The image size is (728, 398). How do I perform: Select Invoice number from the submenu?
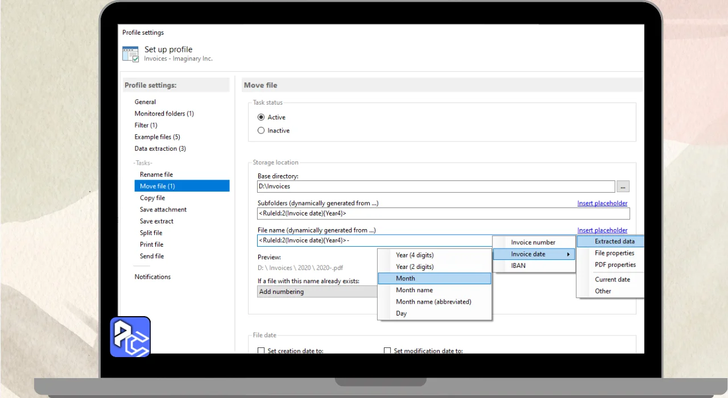tap(533, 242)
